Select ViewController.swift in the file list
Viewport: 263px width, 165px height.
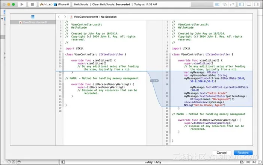33,22
